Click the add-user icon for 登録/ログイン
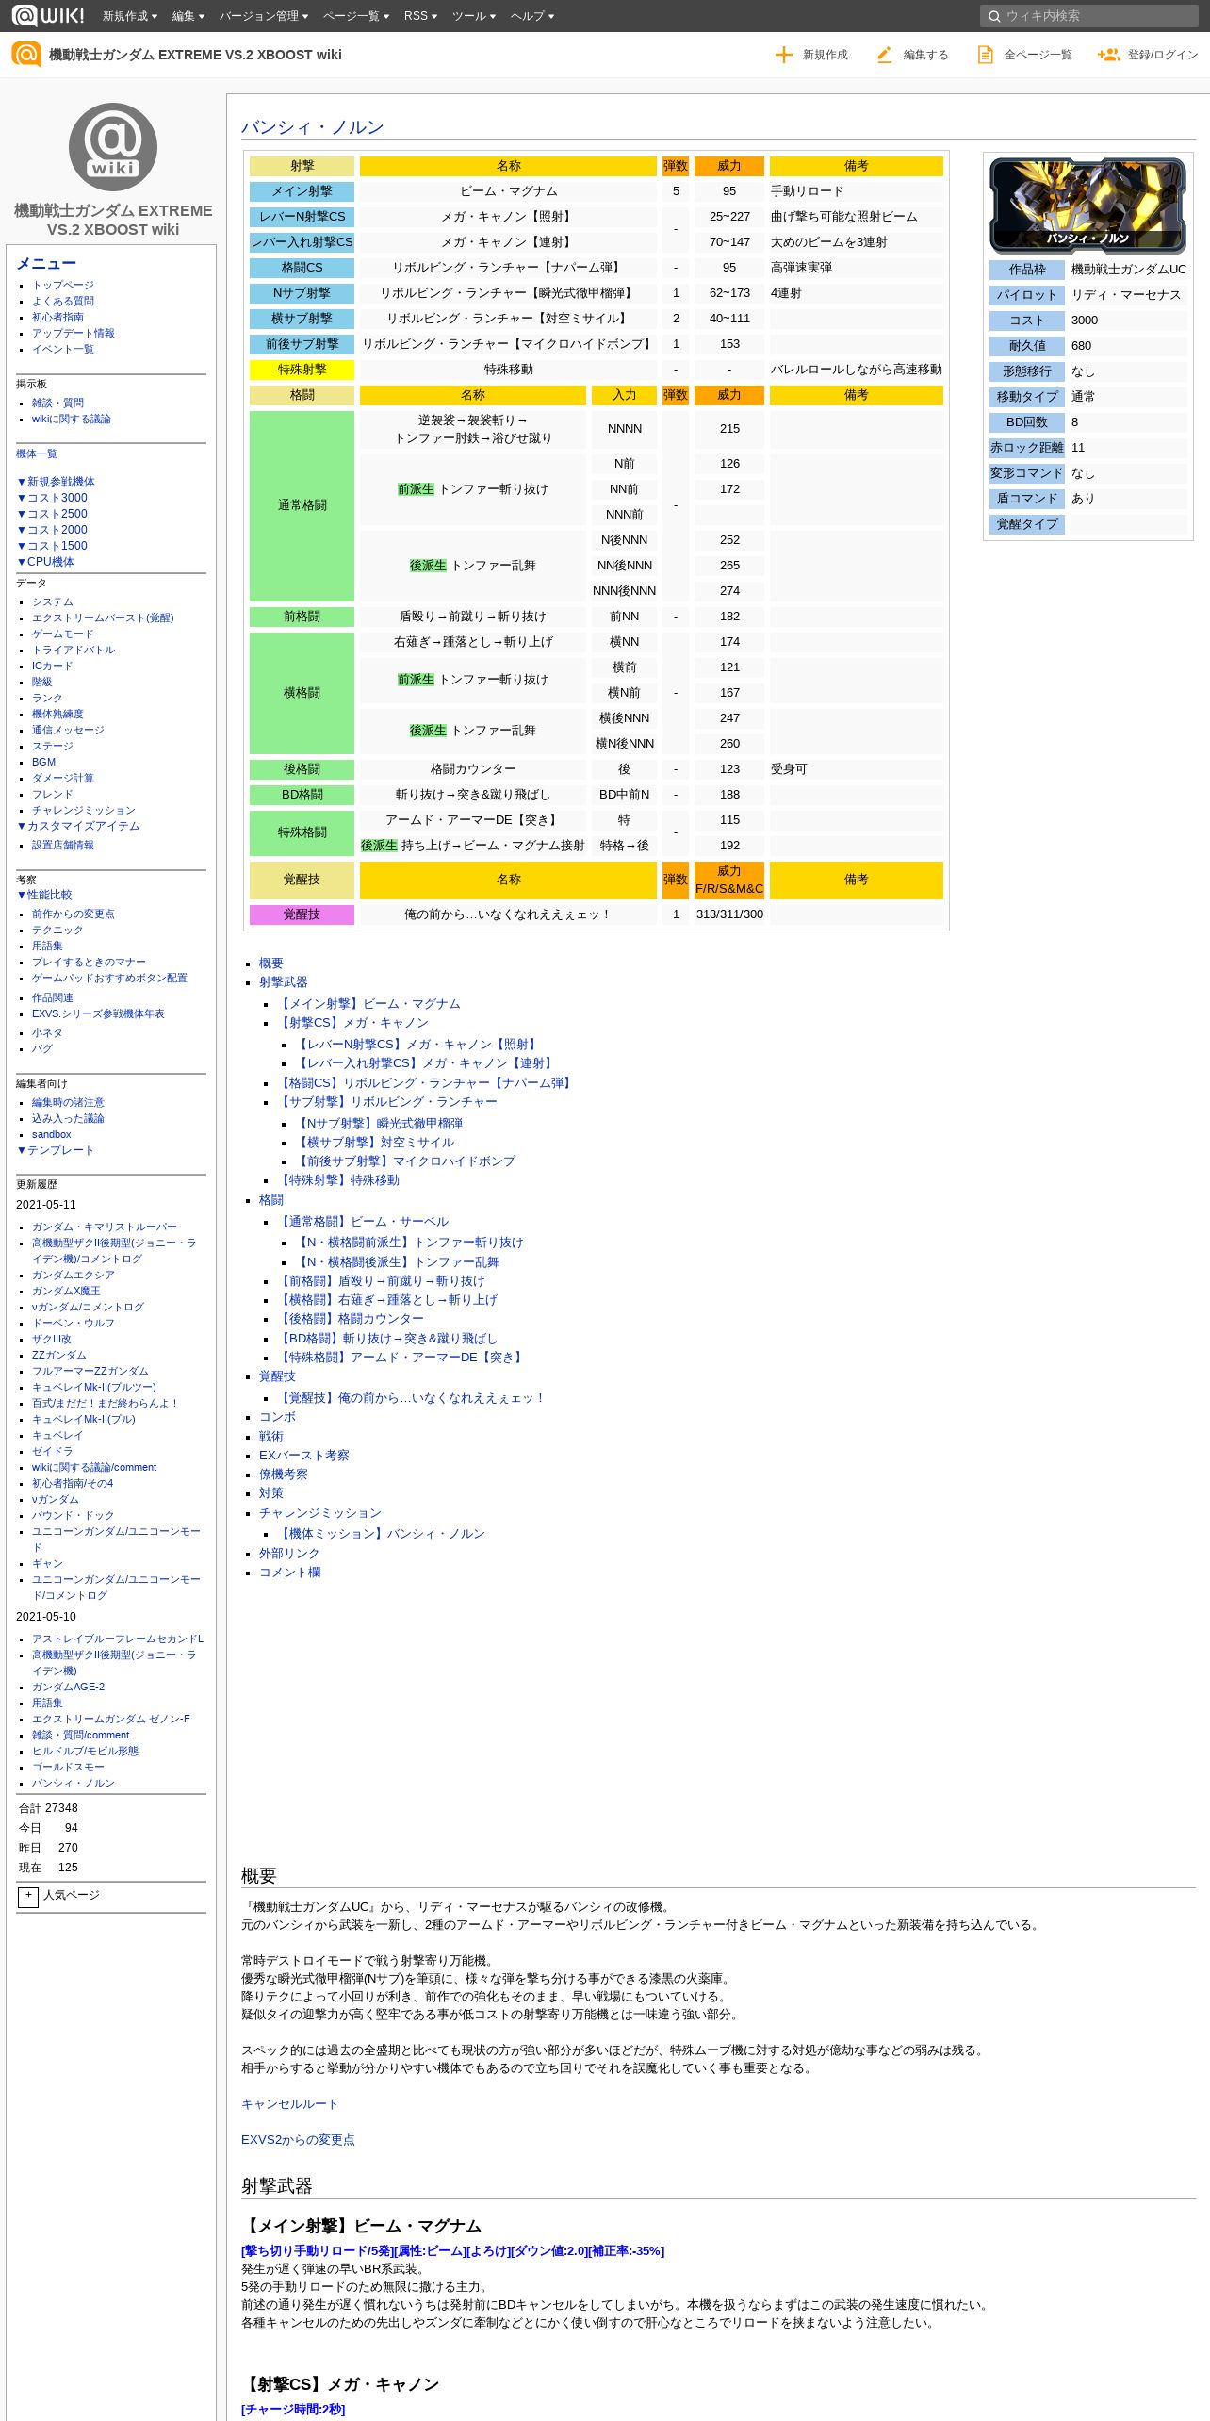1210x2421 pixels. [1108, 55]
